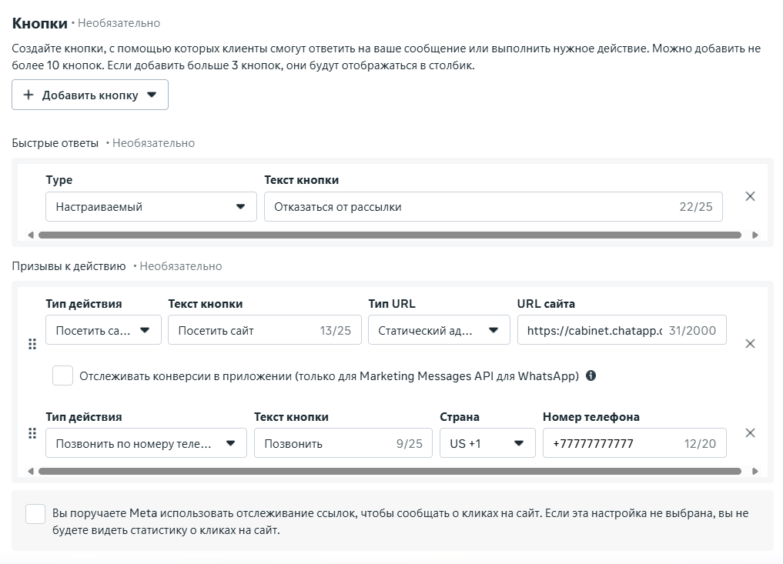Click drag handle of Call phone row
This screenshot has width=783, height=564.
coord(32,433)
